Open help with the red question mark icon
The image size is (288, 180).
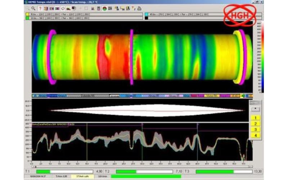(40, 8)
